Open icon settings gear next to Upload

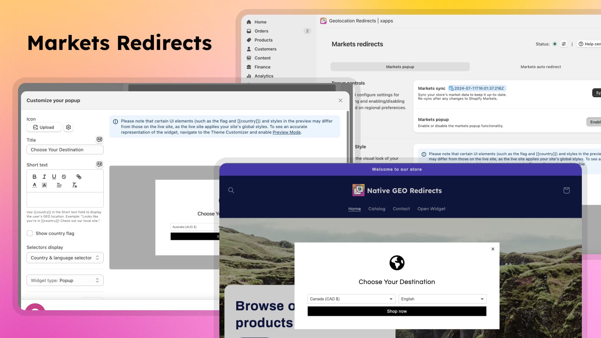click(x=68, y=127)
